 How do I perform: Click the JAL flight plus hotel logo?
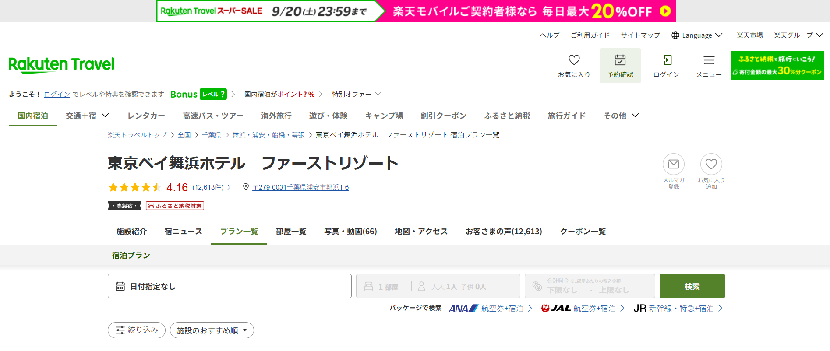pyautogui.click(x=556, y=309)
